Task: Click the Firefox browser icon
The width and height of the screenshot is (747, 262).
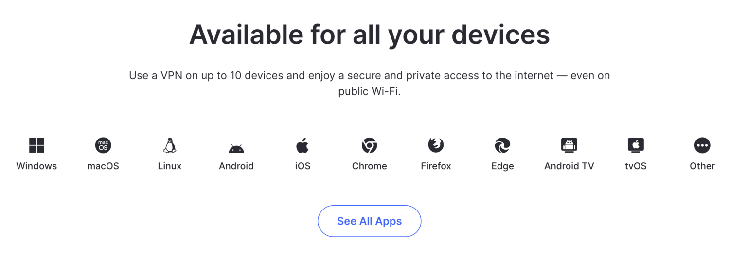Action: [436, 145]
